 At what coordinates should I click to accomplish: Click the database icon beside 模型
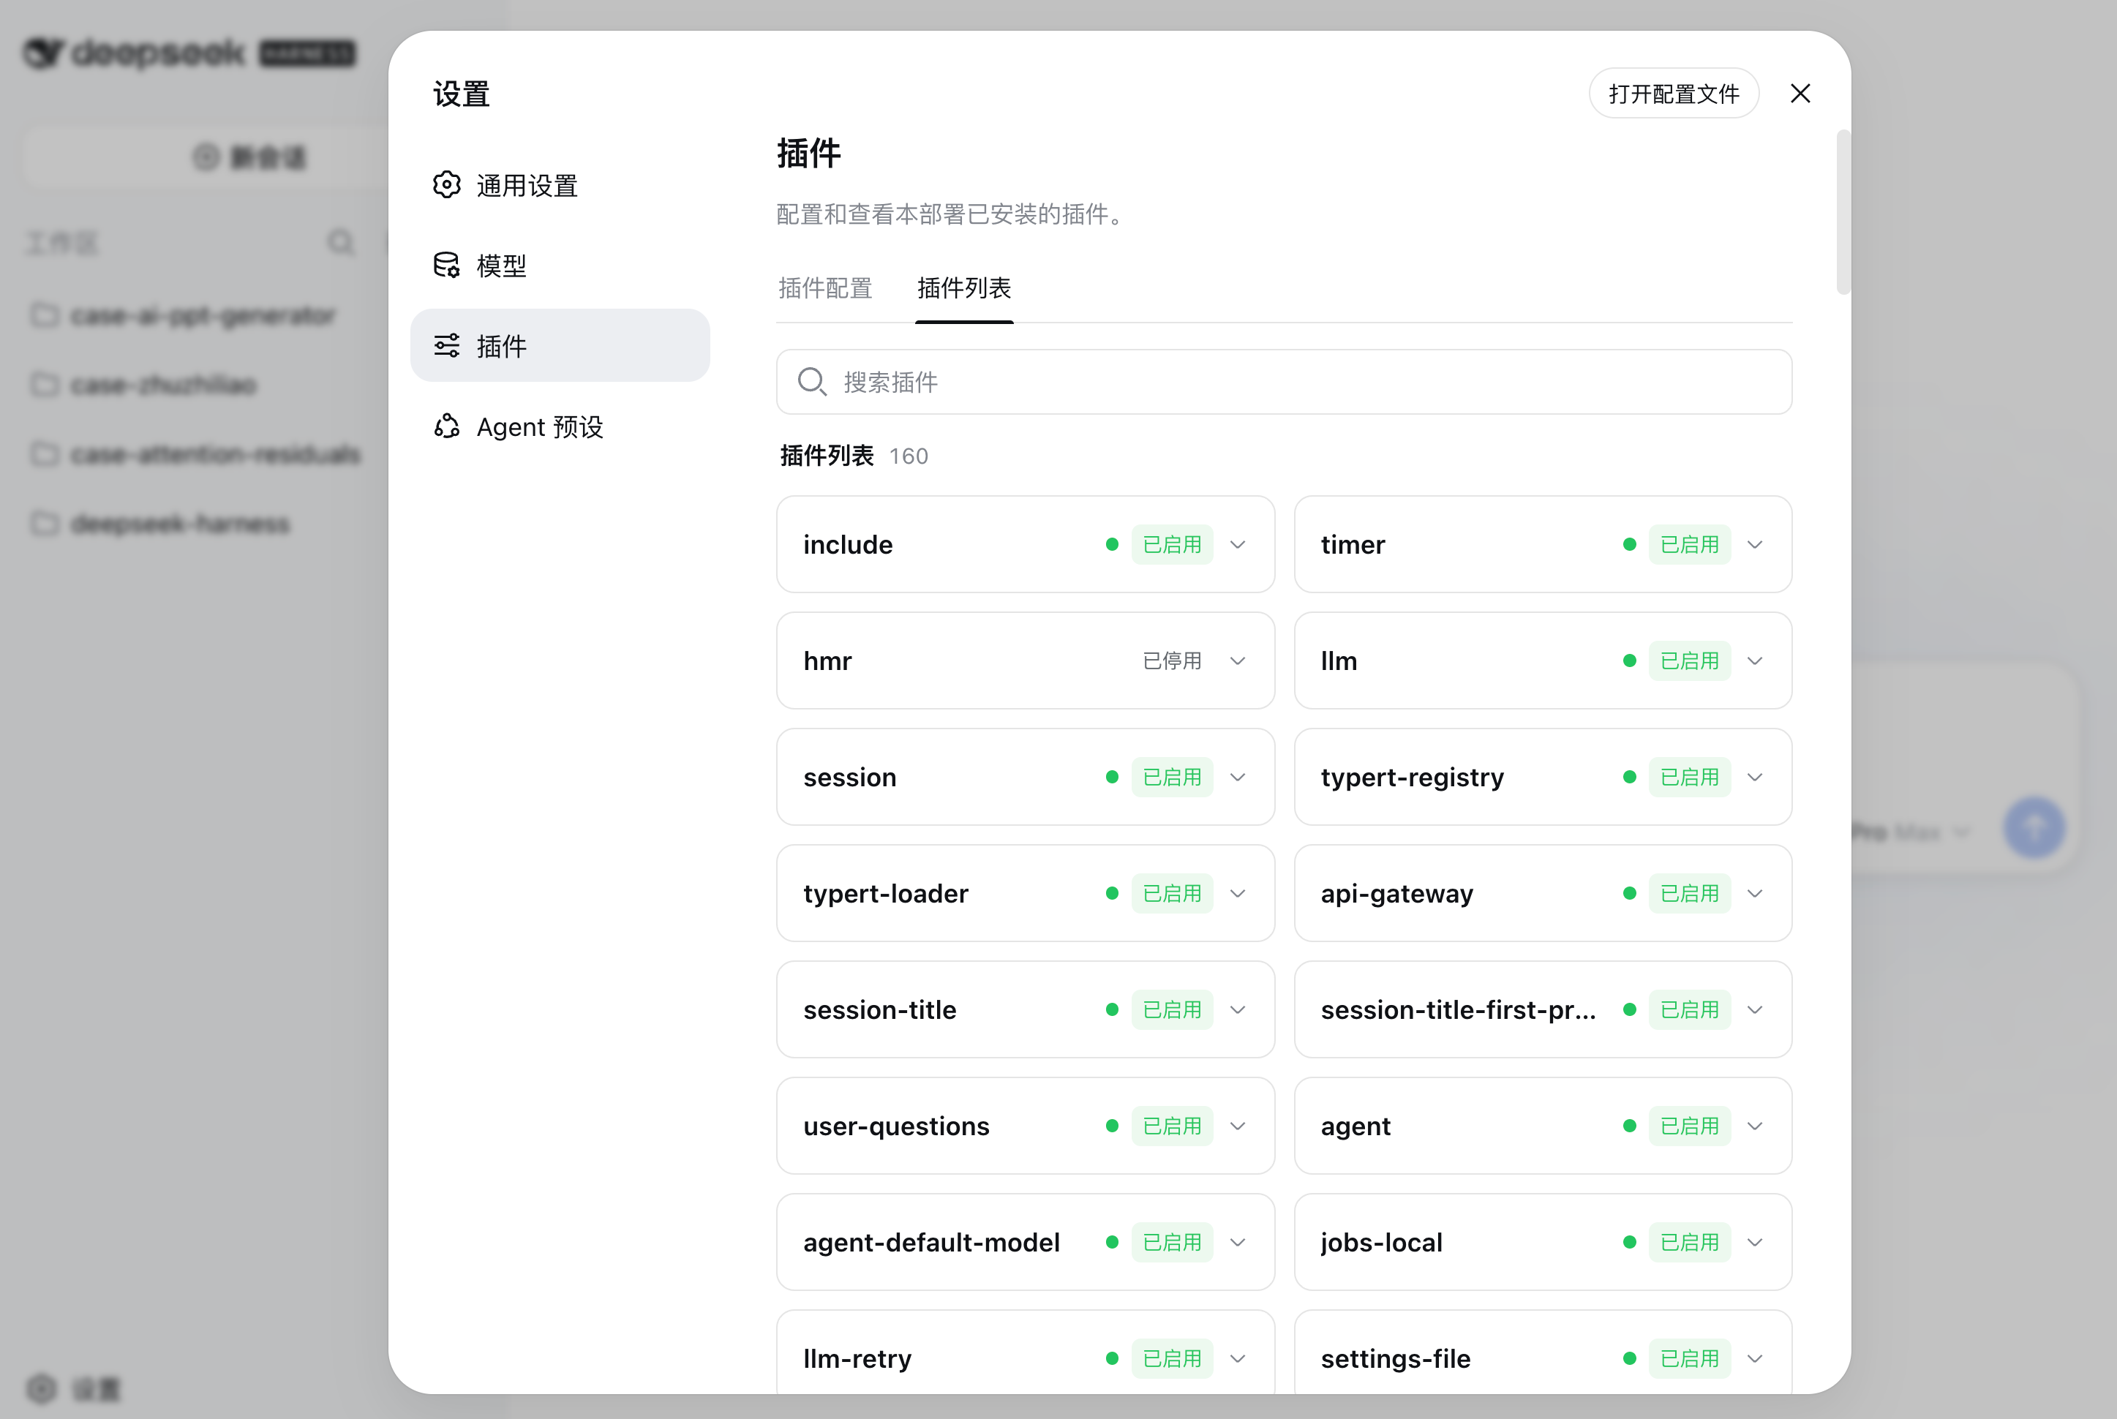click(x=446, y=266)
